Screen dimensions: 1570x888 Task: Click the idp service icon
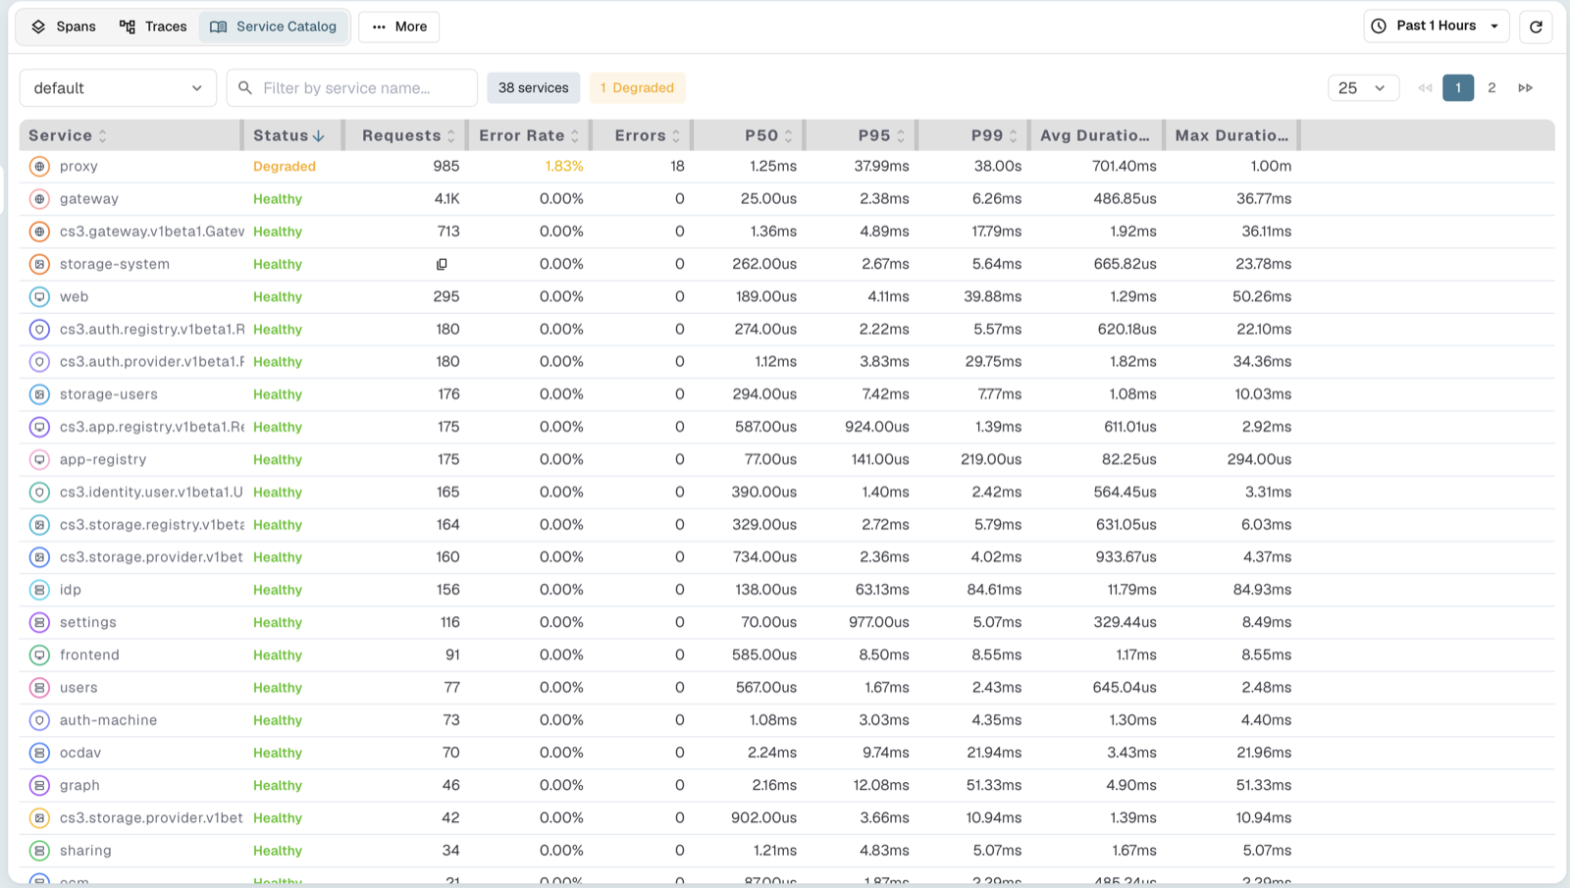pyautogui.click(x=39, y=590)
